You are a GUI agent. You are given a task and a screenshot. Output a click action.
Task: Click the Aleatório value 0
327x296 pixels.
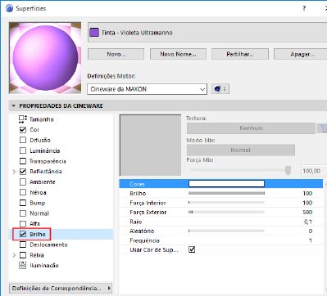pyautogui.click(x=311, y=231)
